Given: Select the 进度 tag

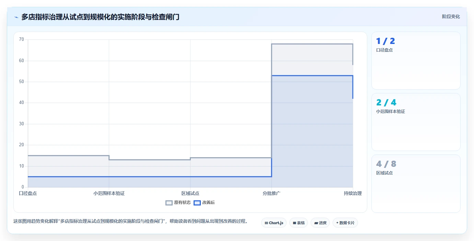Looking at the screenshot, I should pos(320,223).
